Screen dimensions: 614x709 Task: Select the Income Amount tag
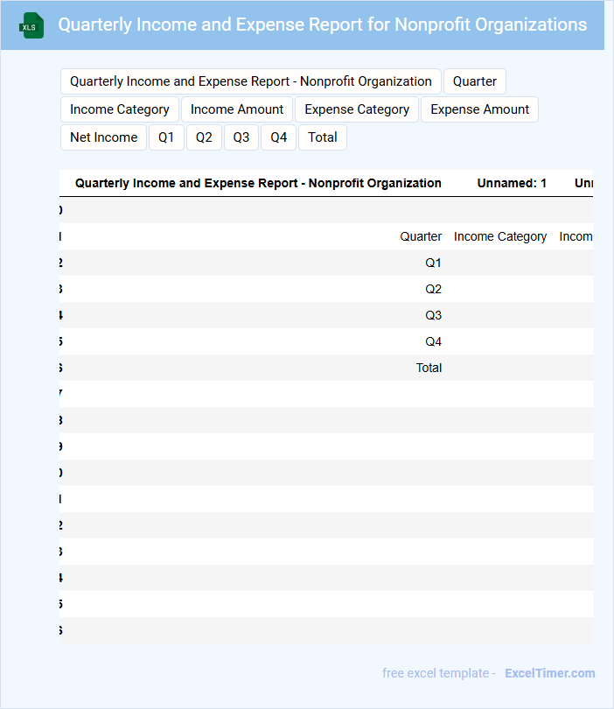click(237, 109)
